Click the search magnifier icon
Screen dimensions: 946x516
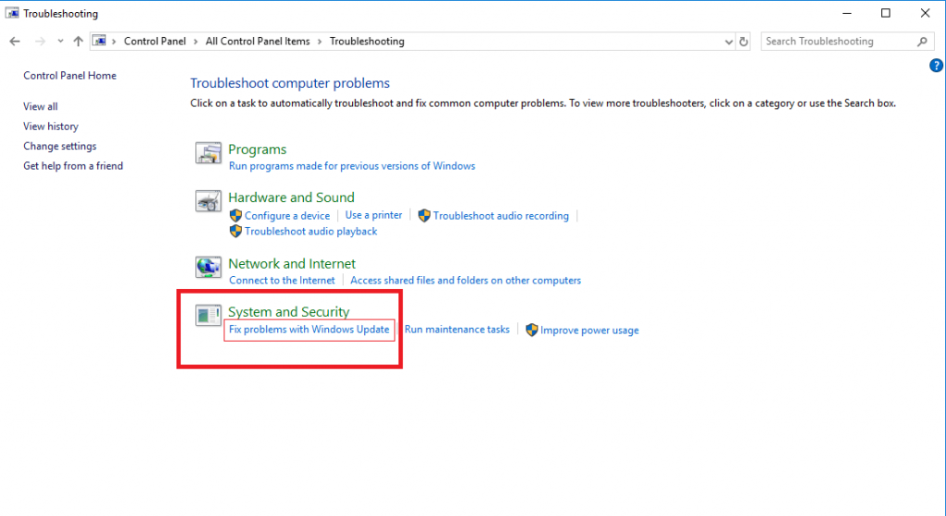pyautogui.click(x=922, y=42)
